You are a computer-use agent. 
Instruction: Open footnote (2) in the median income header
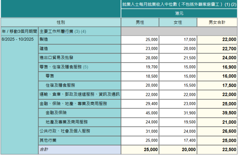pyautogui.click(x=234, y=4)
